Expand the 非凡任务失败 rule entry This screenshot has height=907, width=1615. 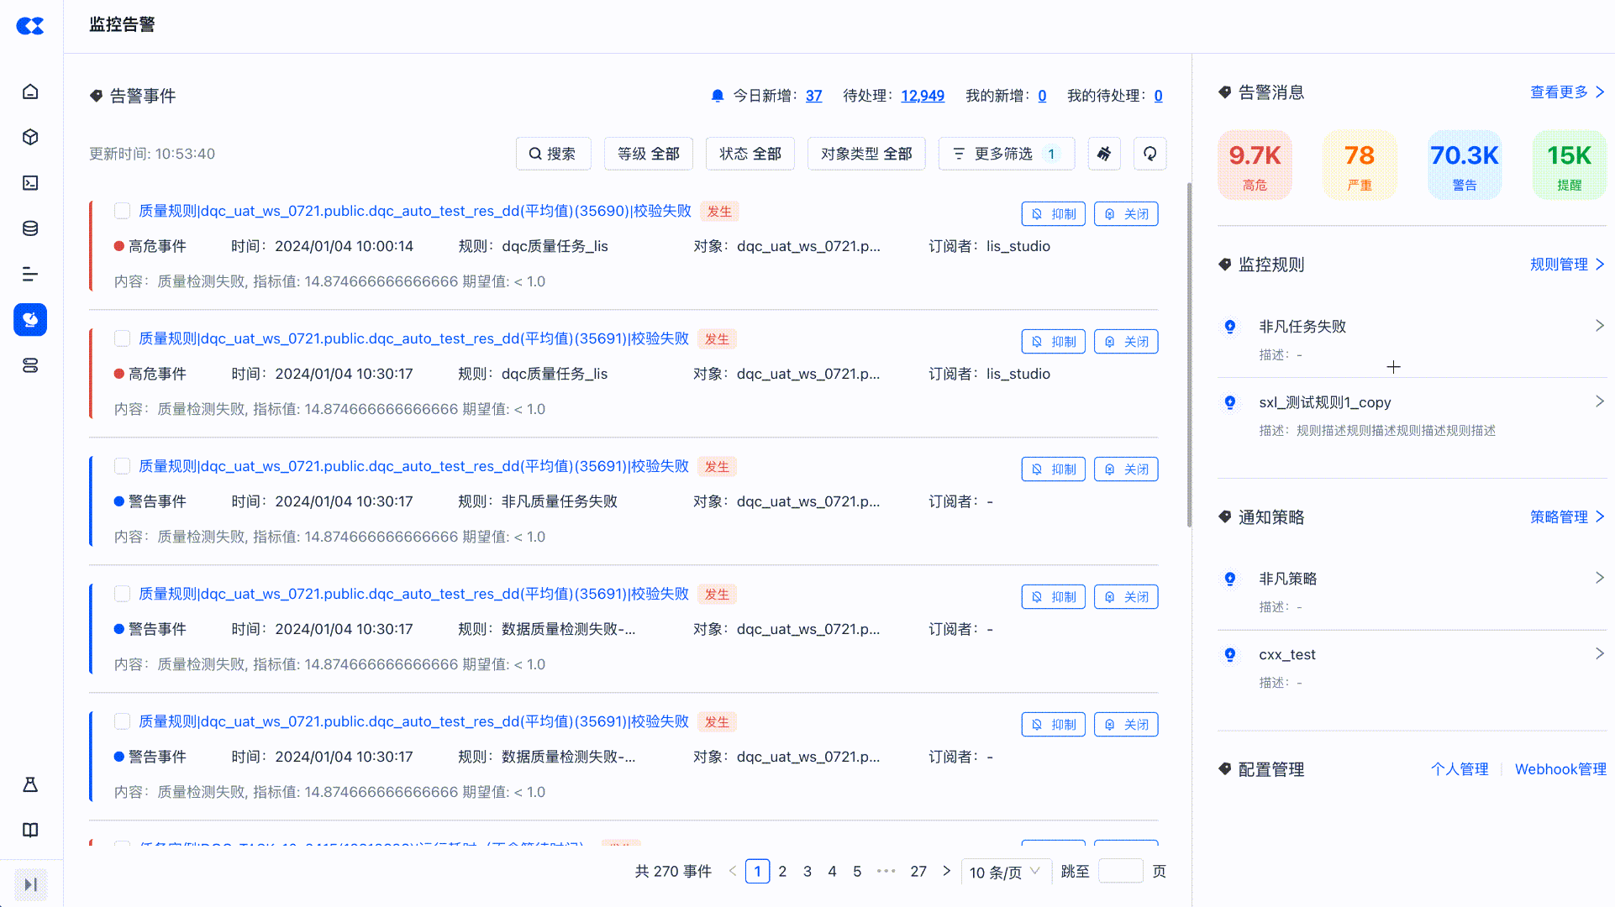click(x=1599, y=326)
